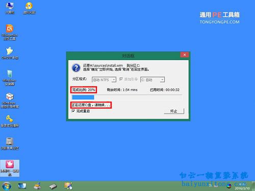Open the virtual CD-ROM disc desktop icon
The image size is (255, 191).
pos(29,8)
